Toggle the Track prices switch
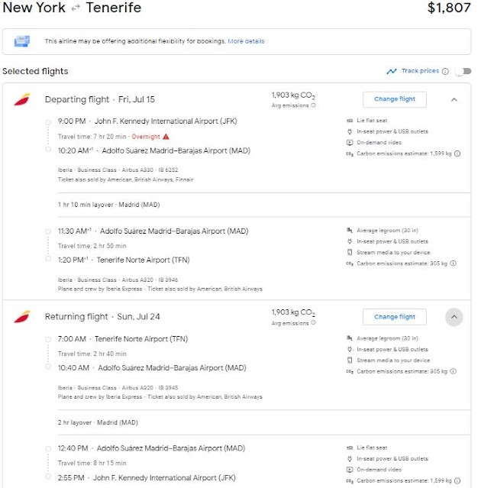 pos(462,71)
